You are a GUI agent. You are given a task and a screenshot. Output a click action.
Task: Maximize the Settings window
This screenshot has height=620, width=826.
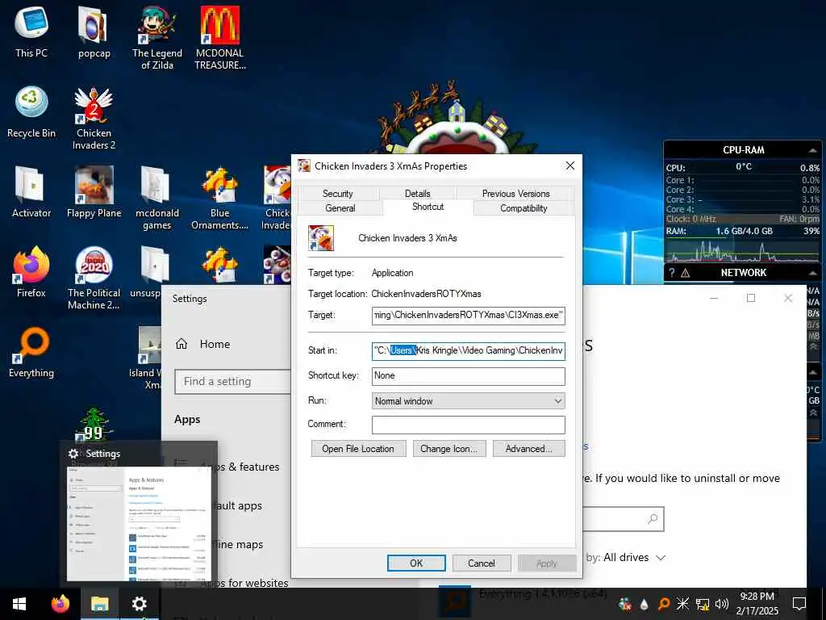click(x=751, y=299)
